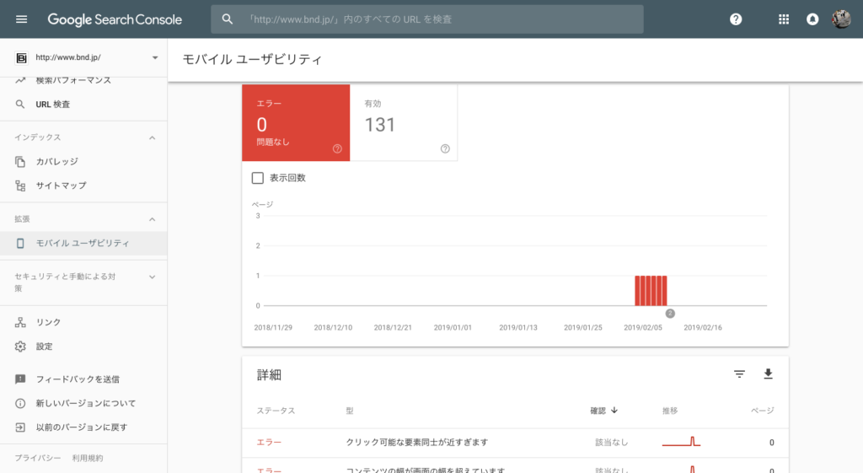The image size is (863, 473).
Task: Open the Google apps grid
Action: pyautogui.click(x=784, y=19)
